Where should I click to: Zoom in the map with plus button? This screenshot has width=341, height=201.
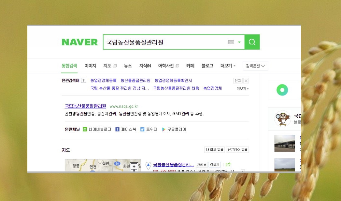pos(134,167)
